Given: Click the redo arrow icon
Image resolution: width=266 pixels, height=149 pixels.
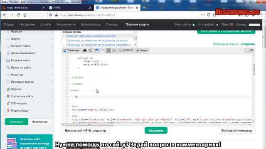Looking at the screenshot, I should coord(102,50).
